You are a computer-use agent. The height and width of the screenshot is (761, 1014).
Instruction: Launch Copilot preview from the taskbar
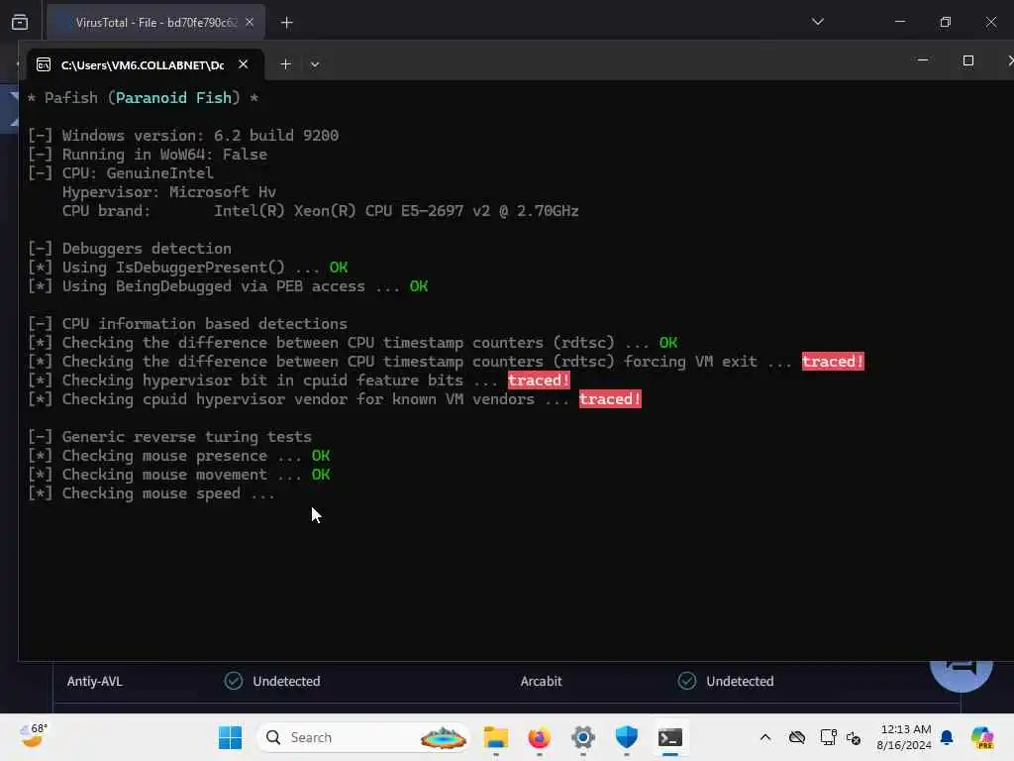pyautogui.click(x=981, y=737)
